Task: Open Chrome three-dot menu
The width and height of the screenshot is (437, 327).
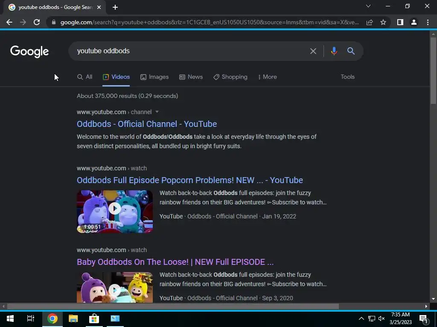Action: click(428, 22)
